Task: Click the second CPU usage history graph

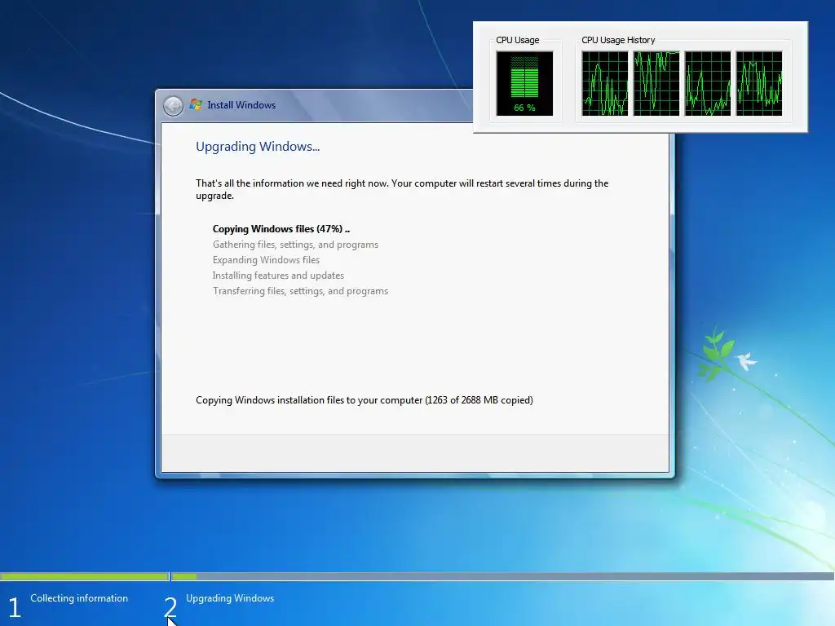Action: click(656, 84)
